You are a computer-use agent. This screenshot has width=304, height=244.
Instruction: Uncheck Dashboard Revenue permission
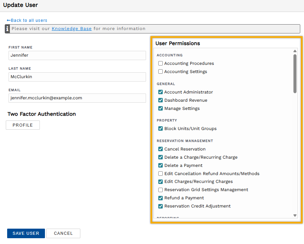click(160, 100)
